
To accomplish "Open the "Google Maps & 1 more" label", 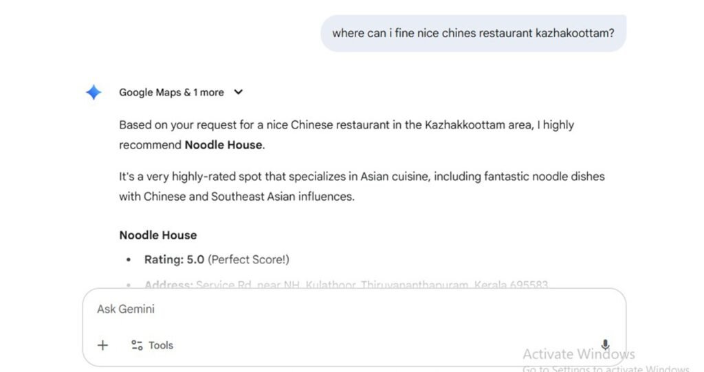I will pyautogui.click(x=171, y=92).
